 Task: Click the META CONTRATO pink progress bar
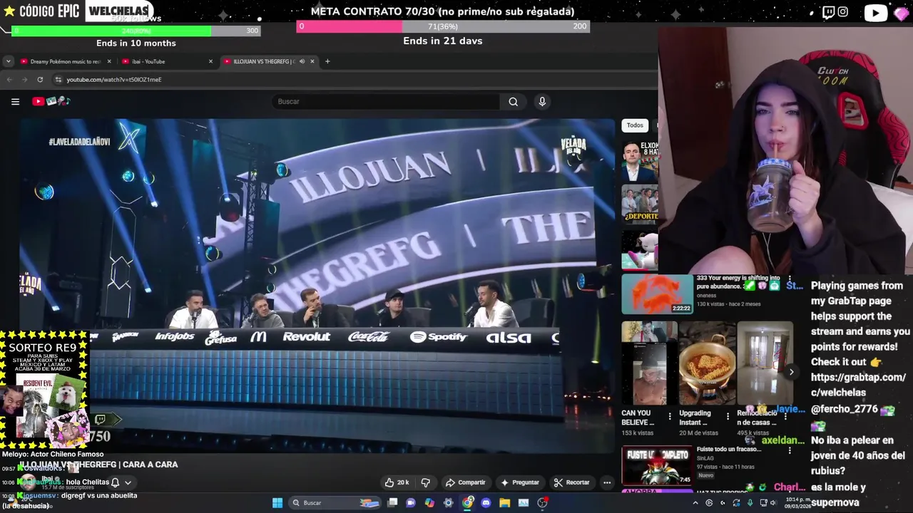point(443,26)
